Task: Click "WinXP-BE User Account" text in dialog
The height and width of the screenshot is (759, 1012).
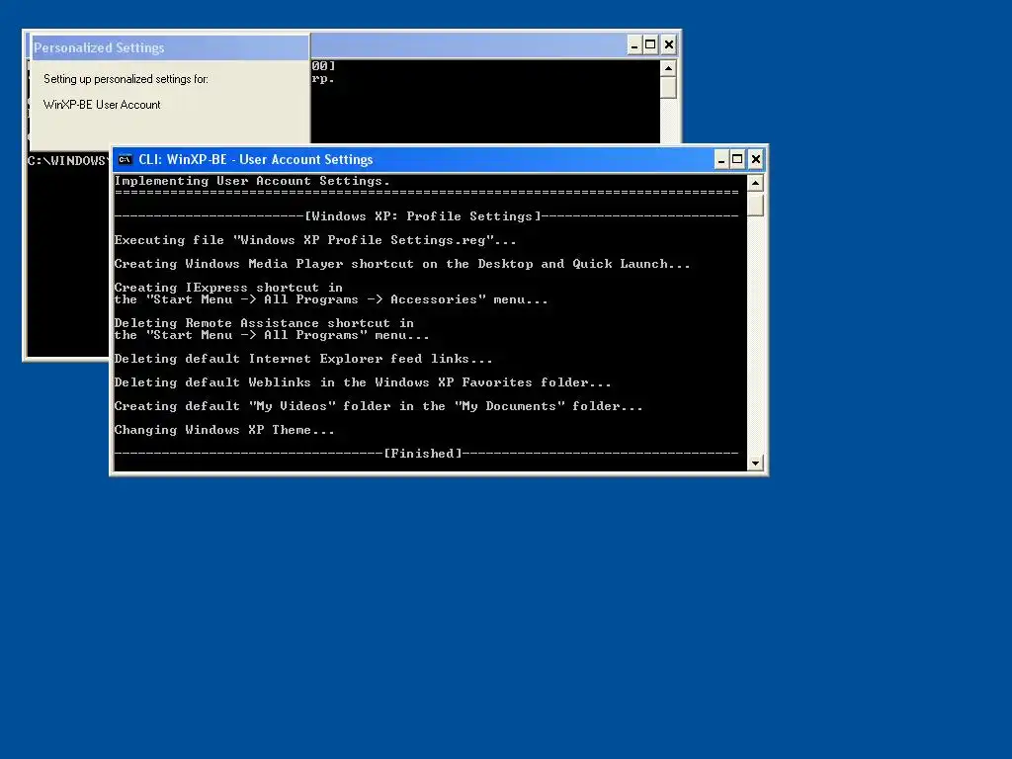Action: tap(102, 105)
